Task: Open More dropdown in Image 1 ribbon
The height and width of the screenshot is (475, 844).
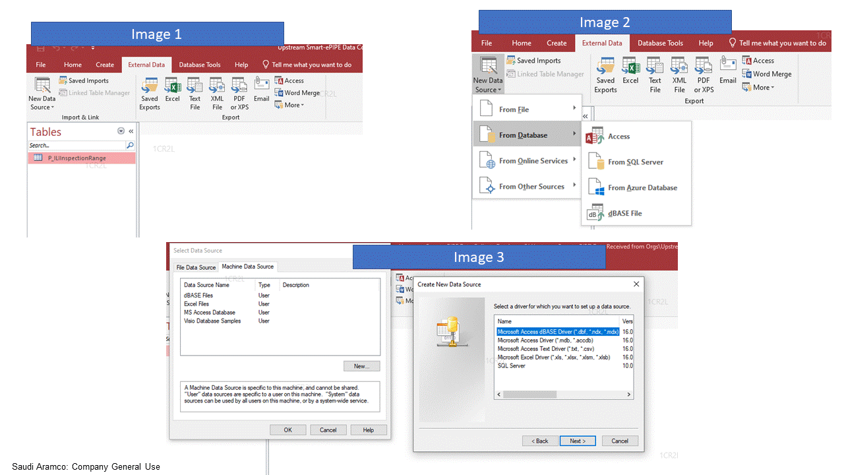Action: [x=289, y=105]
